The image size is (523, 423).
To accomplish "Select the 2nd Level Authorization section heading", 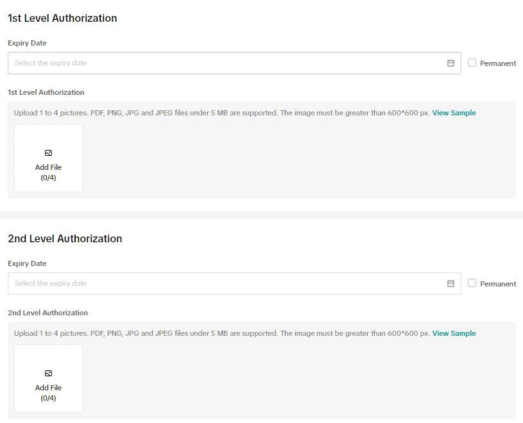I will pyautogui.click(x=65, y=239).
